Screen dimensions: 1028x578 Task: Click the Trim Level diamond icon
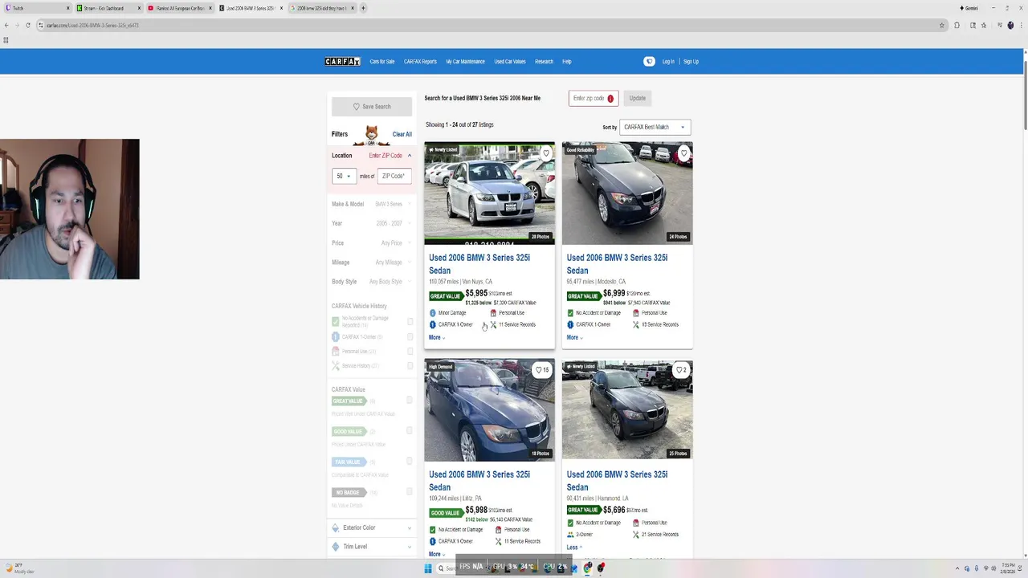pyautogui.click(x=336, y=547)
